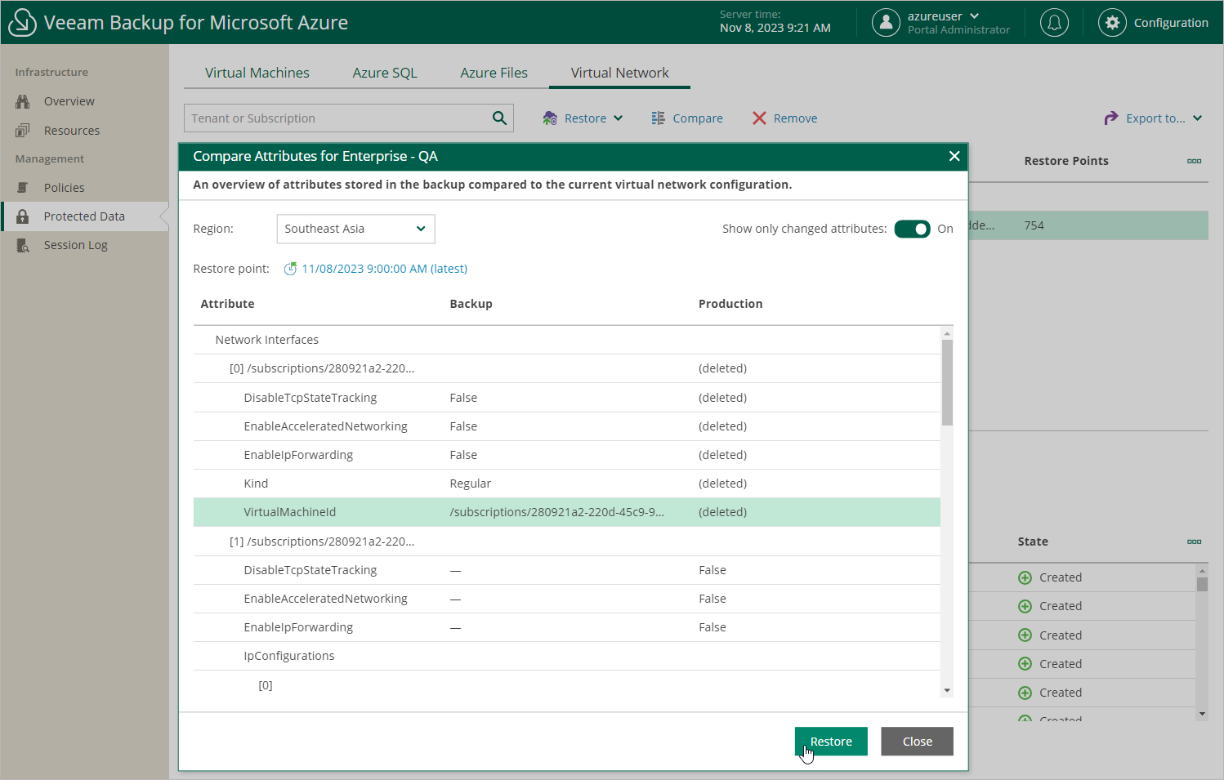Open State column settings icon
Screen dimensions: 1224x780
point(1195,542)
